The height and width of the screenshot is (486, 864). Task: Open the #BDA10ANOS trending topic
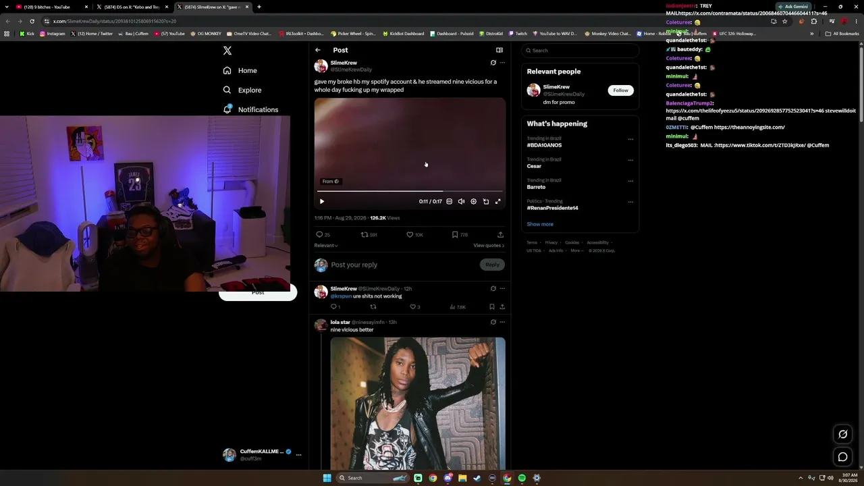click(544, 145)
